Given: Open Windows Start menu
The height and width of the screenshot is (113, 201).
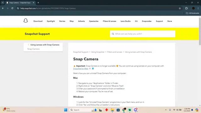Looking at the screenshot, I should point(66,110).
